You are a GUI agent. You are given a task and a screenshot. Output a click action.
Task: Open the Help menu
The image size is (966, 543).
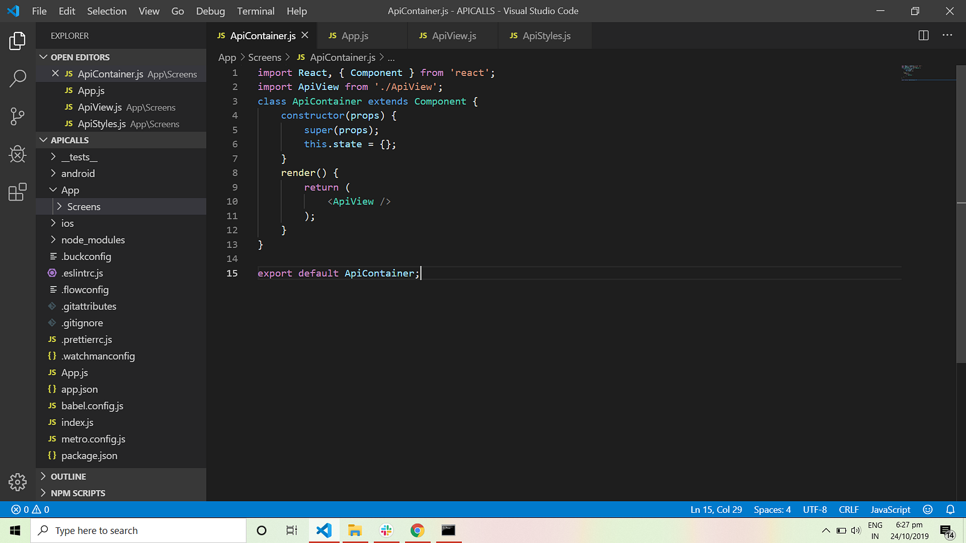coord(297,11)
